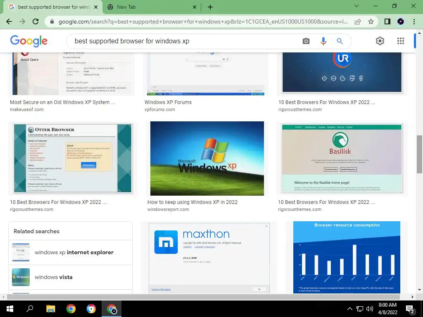
Task: Open Chrome's three-dot menu
Action: tap(414, 21)
